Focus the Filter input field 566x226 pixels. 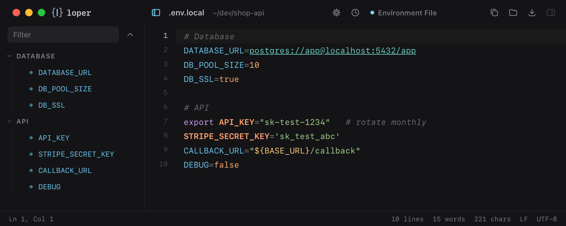(63, 35)
